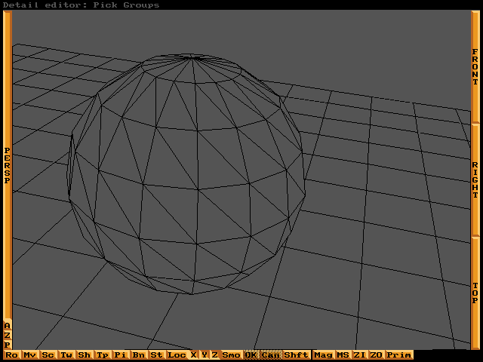Click the dimmed Can cancel button
The width and height of the screenshot is (483, 362).
click(271, 355)
